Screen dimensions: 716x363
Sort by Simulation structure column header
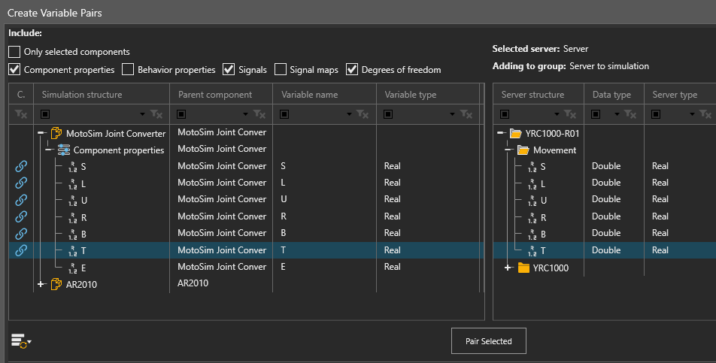(82, 95)
